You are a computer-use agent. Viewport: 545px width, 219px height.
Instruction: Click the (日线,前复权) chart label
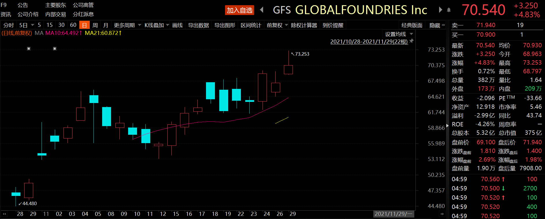17,33
